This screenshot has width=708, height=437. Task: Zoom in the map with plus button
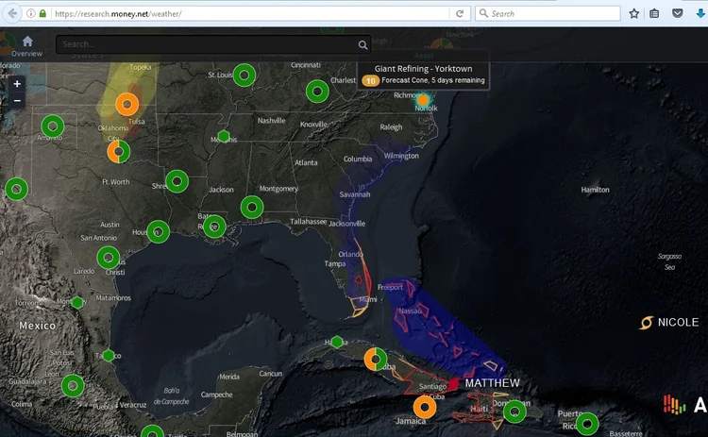point(17,84)
